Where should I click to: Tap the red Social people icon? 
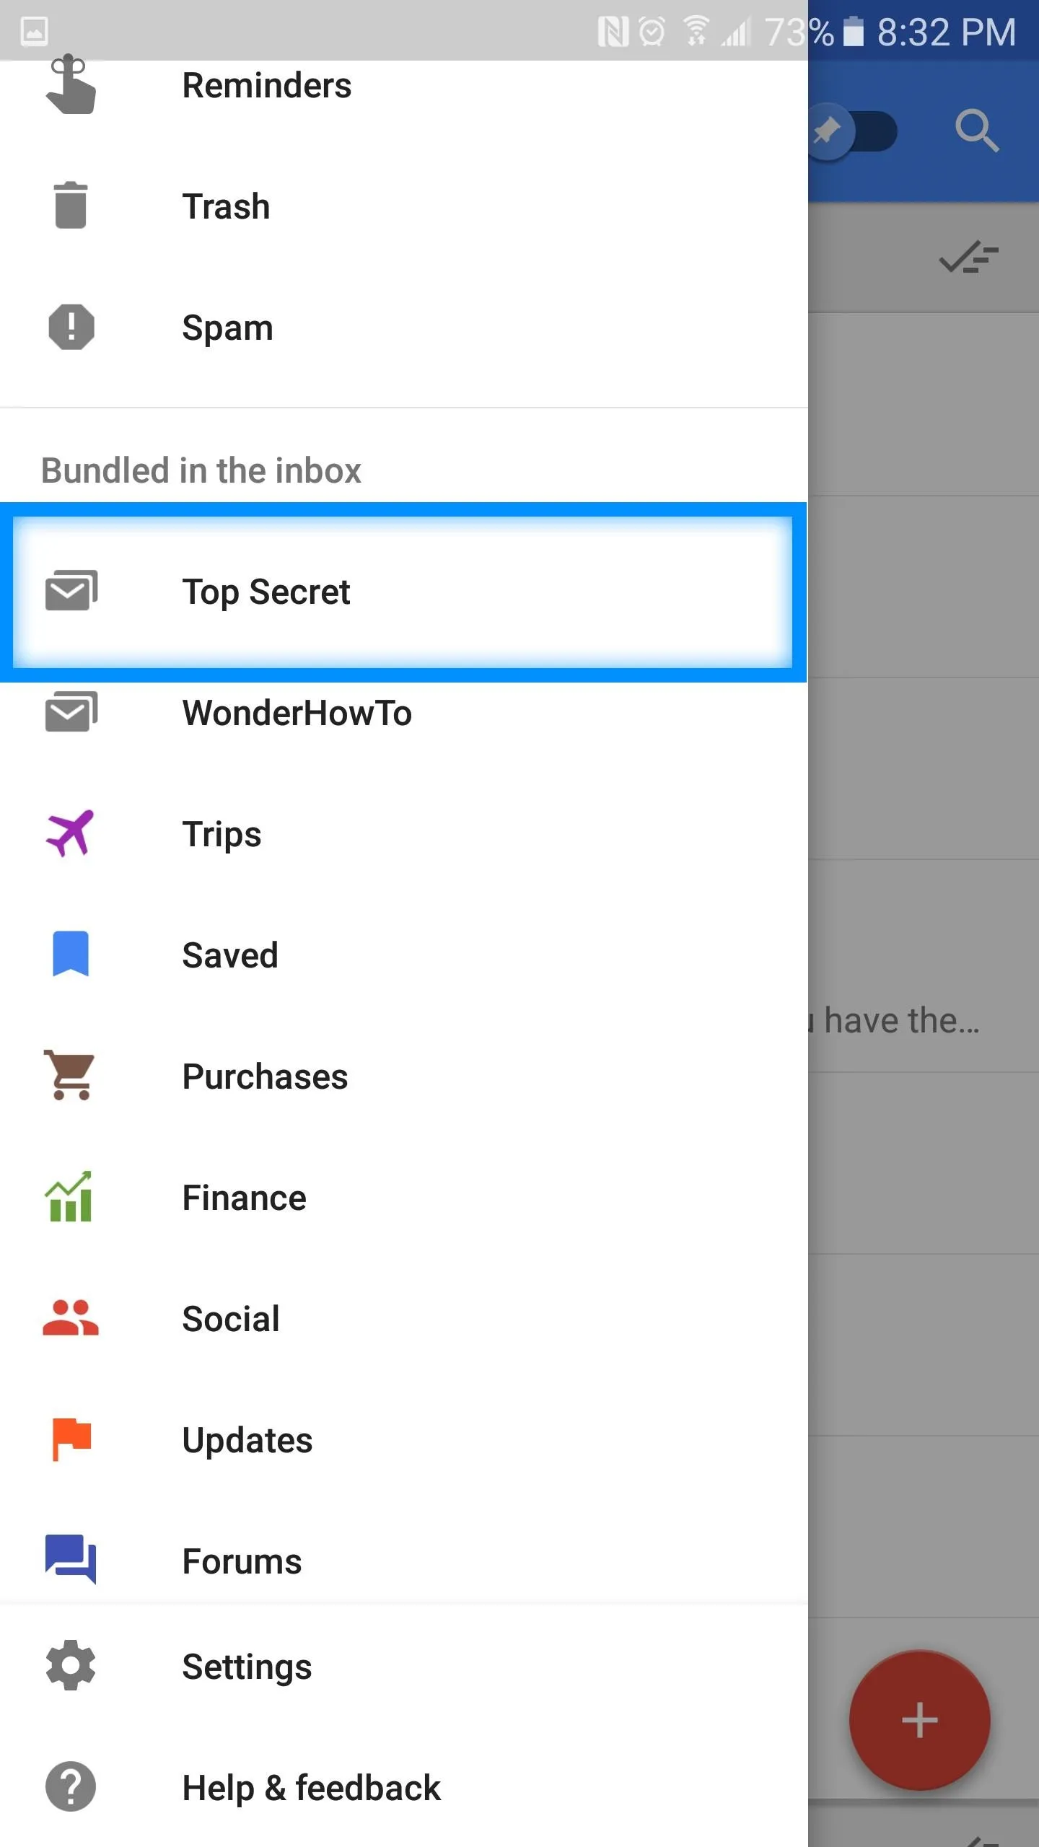pos(70,1317)
